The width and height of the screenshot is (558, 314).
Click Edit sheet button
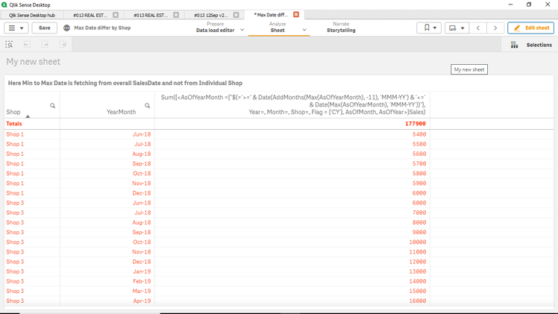click(x=530, y=28)
